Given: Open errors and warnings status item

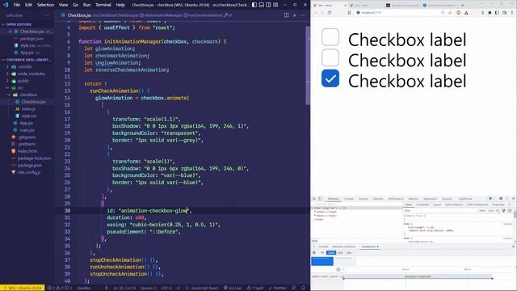Looking at the screenshot, I should point(59,288).
